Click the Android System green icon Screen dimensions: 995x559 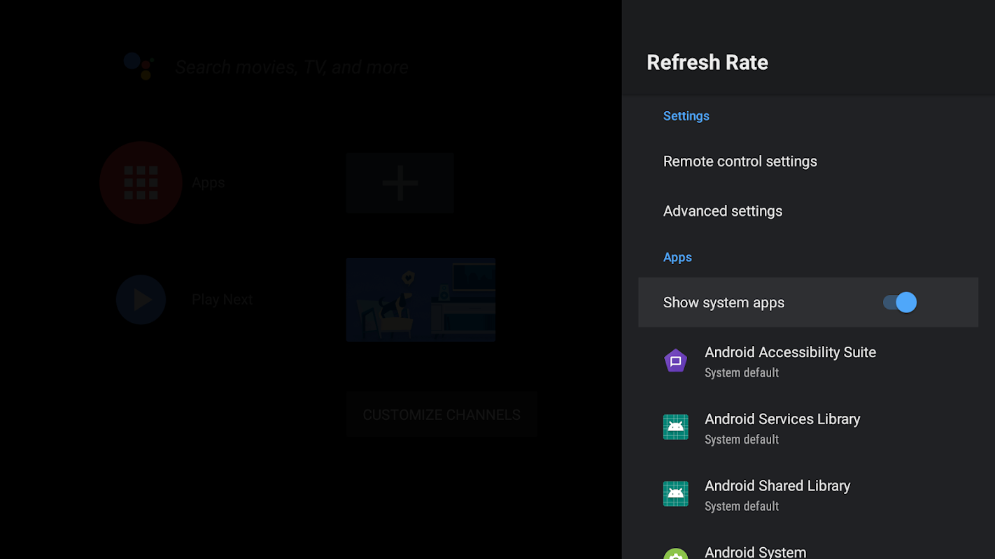tap(675, 553)
